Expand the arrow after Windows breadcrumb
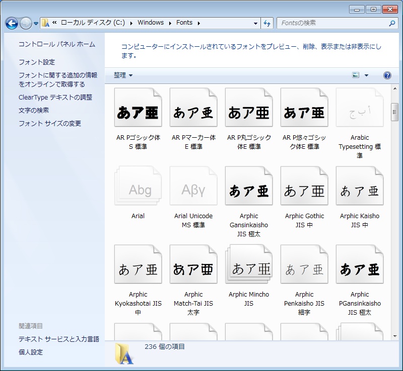The image size is (403, 371). (170, 23)
